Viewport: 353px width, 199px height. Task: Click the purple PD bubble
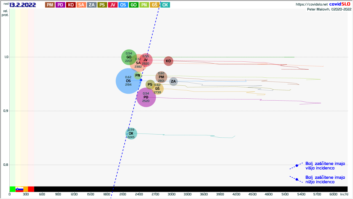click(146, 97)
